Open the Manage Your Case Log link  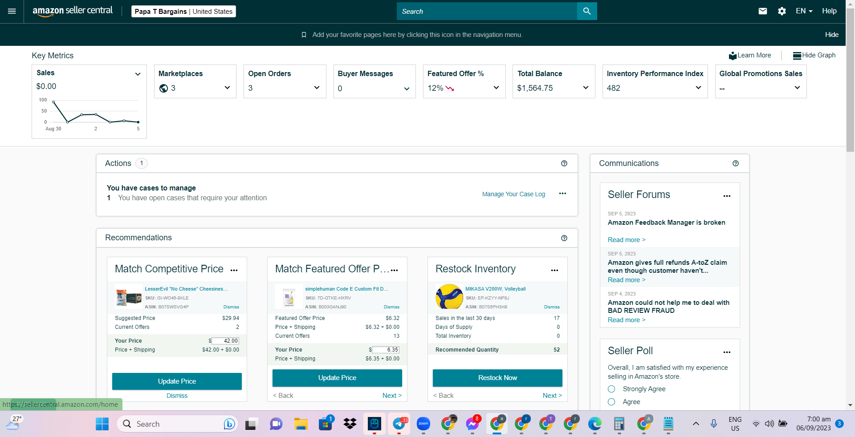point(513,194)
